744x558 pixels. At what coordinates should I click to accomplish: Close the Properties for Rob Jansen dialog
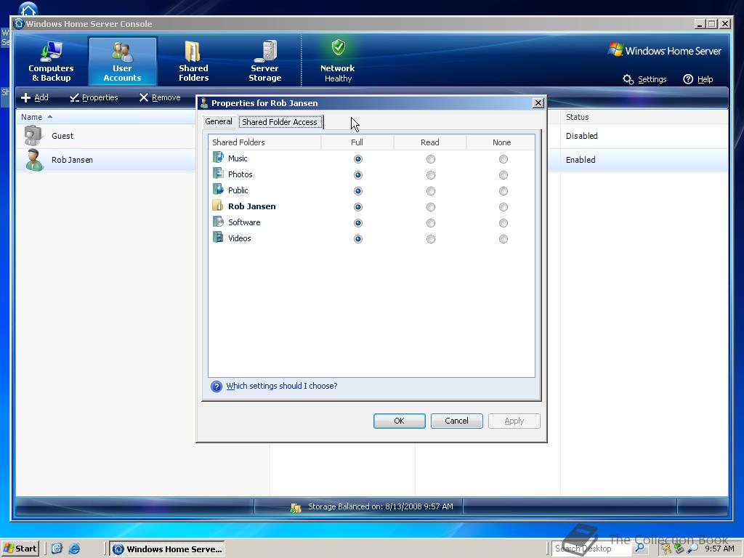pos(538,103)
